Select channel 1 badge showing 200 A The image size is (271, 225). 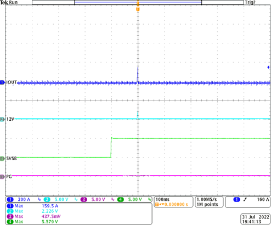tap(18, 199)
